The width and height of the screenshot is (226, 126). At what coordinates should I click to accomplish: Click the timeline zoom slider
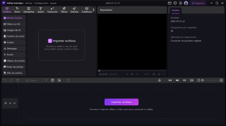[210, 80]
